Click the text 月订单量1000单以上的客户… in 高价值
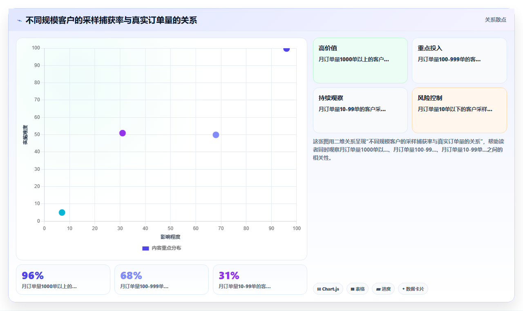Screen dimensions: 523x311 tap(354, 59)
